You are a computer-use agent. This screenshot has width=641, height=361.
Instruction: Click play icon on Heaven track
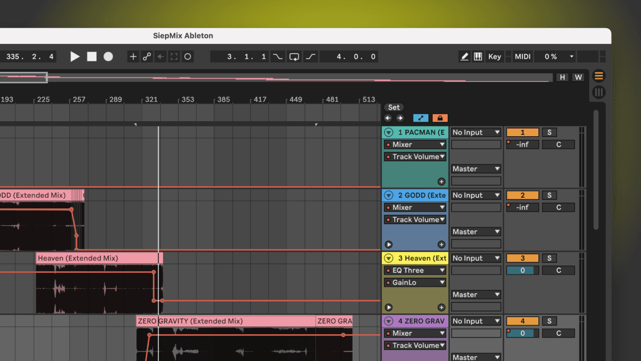(x=389, y=308)
